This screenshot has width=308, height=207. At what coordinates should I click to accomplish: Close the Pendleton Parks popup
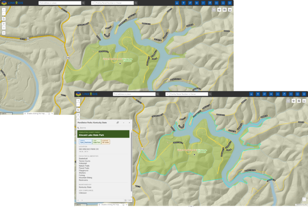(x=129, y=123)
